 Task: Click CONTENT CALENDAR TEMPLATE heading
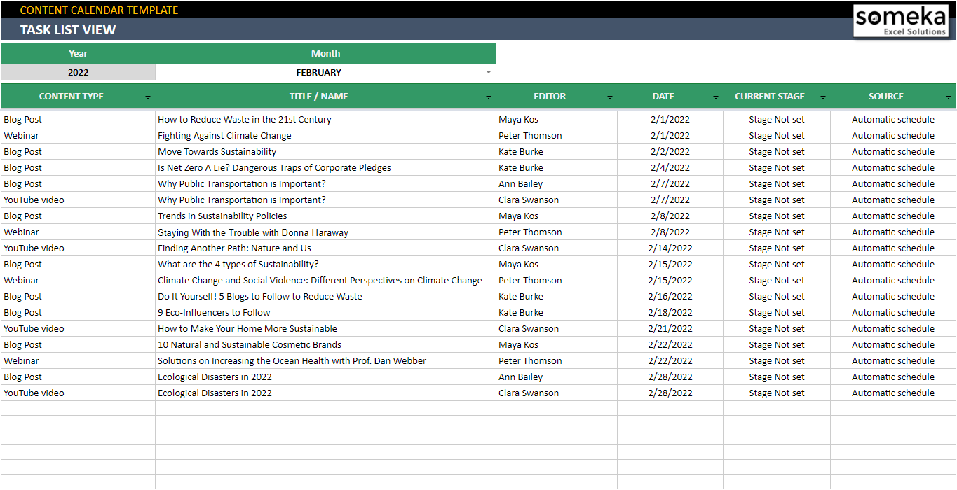99,10
